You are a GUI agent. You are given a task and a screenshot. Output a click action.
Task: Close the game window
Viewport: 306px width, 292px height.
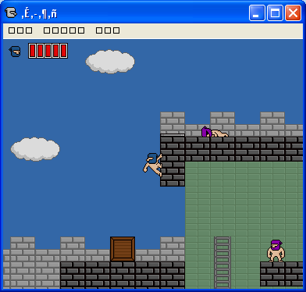(293, 12)
